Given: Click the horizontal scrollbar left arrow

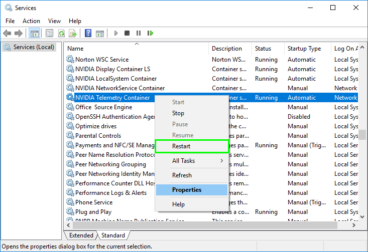Looking at the screenshot, I should point(68,225).
